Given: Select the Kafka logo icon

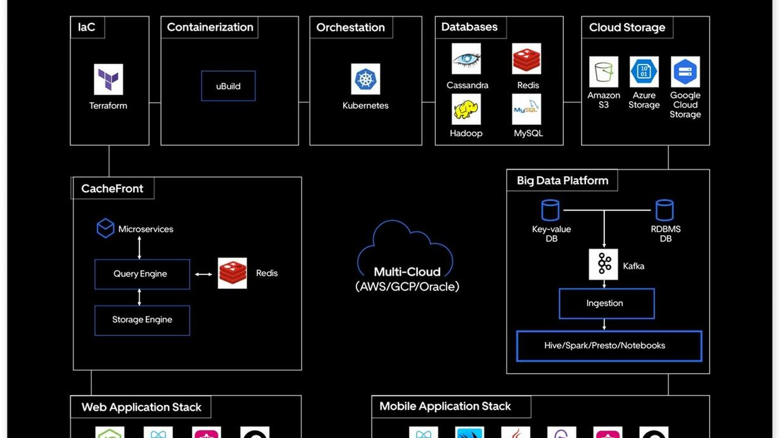Looking at the screenshot, I should (604, 264).
